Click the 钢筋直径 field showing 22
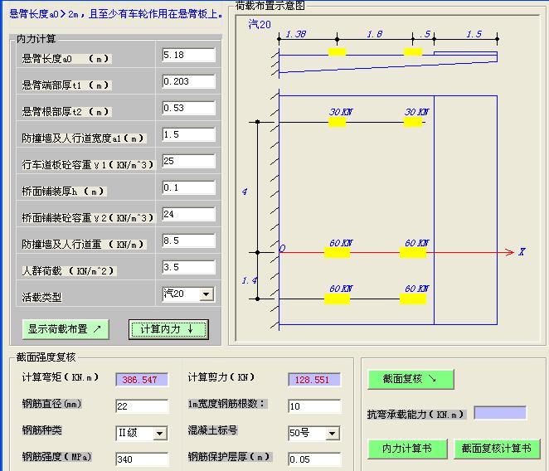 (142, 406)
